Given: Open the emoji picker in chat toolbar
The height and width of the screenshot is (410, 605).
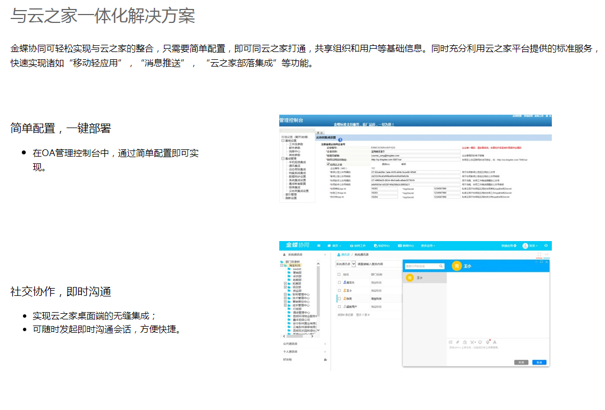Looking at the screenshot, I should click(480, 342).
